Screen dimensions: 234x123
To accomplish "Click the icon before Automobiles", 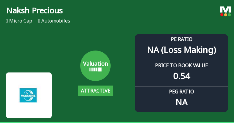I will tap(39, 21).
